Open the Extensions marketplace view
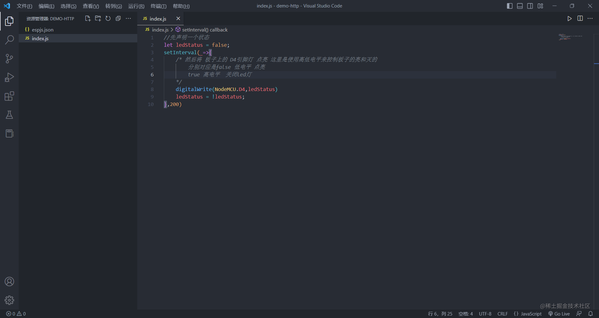Image resolution: width=599 pixels, height=318 pixels. 9,96
